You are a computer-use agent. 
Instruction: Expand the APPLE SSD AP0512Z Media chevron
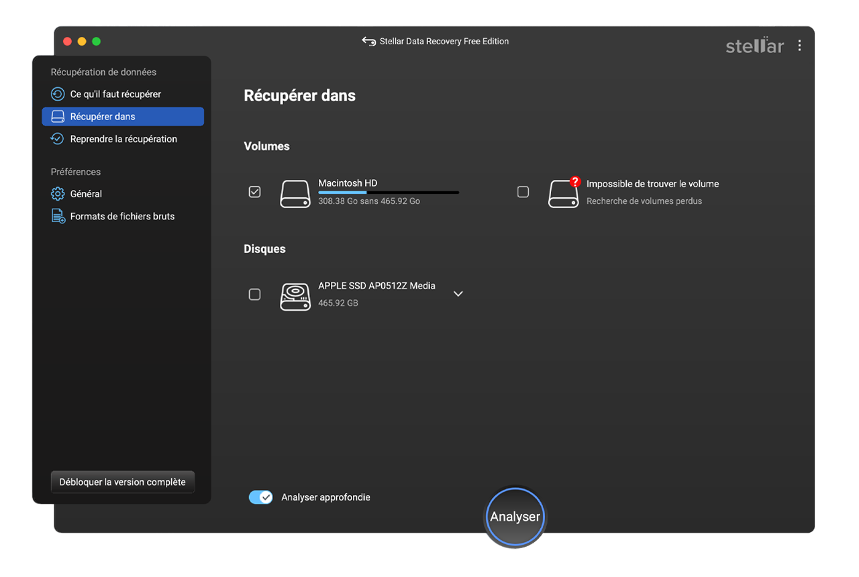click(458, 294)
